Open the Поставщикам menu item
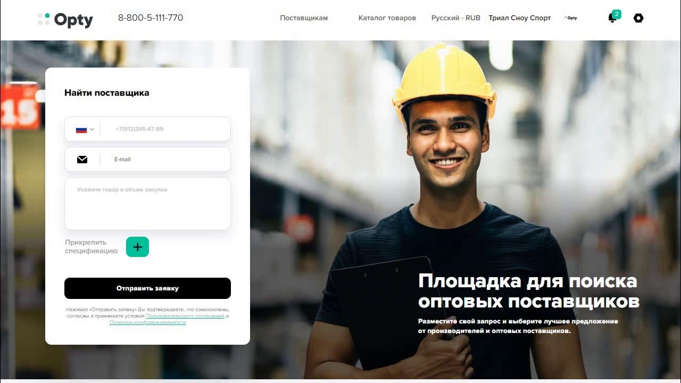This screenshot has width=681, height=383. (304, 18)
